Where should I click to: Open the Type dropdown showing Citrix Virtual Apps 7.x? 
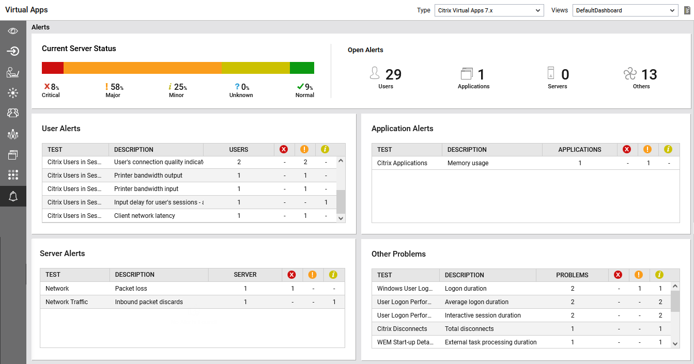tap(489, 10)
